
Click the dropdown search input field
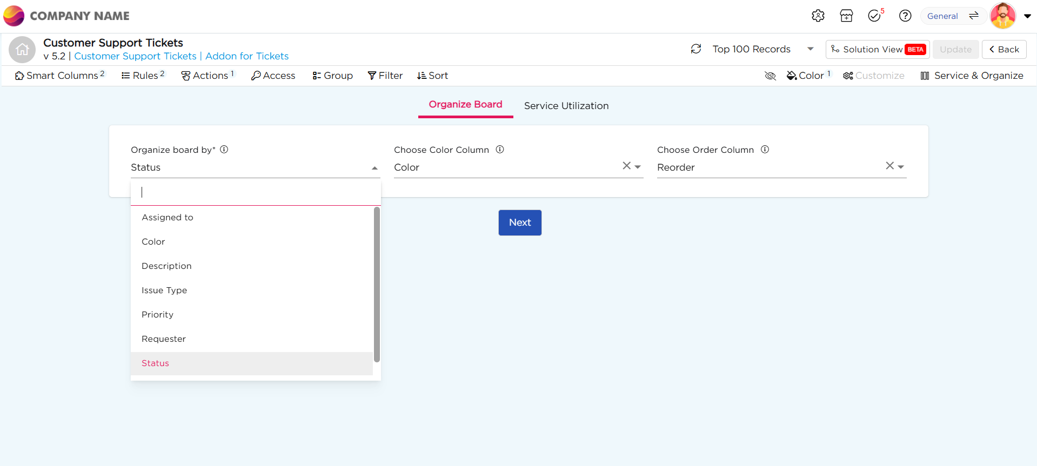point(255,192)
